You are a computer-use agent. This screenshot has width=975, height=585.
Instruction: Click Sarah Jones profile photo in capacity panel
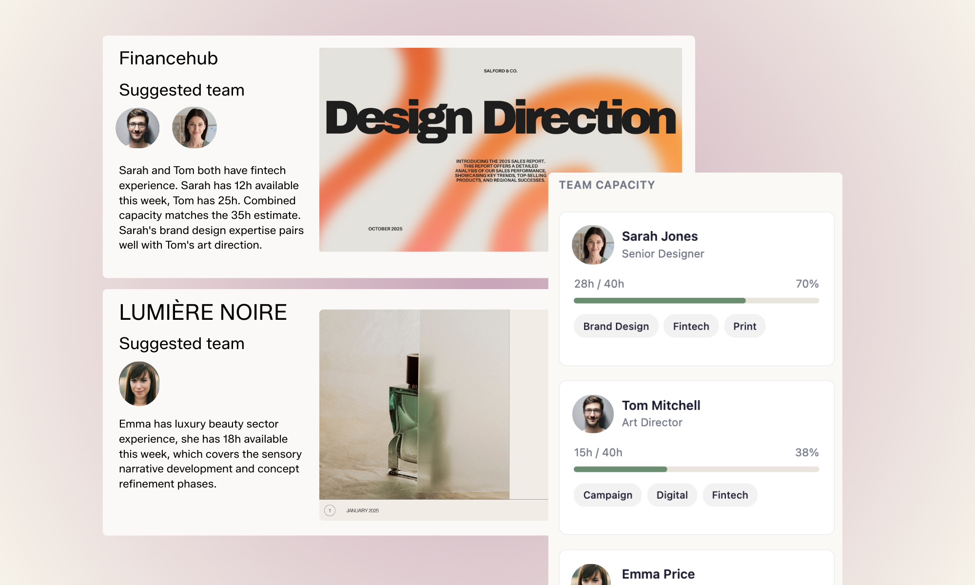pos(593,245)
